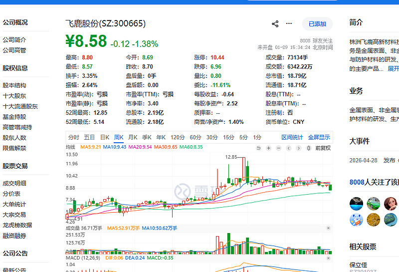Open 成交明细 in the sidebar
Image resolution: width=399 pixels, height=272 pixels.
[x=14, y=183]
